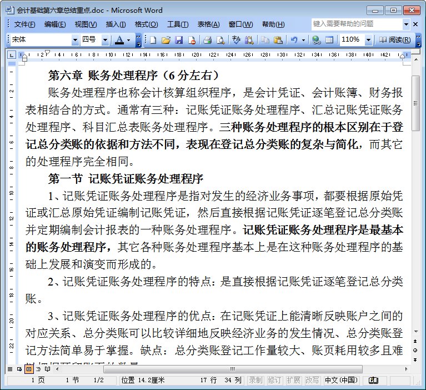This screenshot has height=390, width=426.
Task: Click the Insert Table grid icon
Action: (329, 40)
